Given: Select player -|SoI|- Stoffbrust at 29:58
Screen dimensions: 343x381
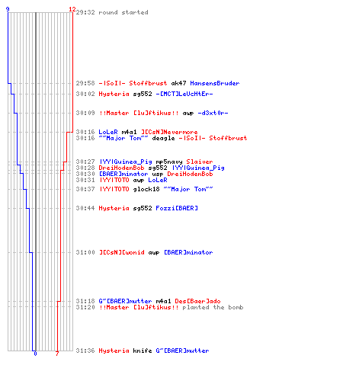Looking at the screenshot, I should tap(133, 83).
